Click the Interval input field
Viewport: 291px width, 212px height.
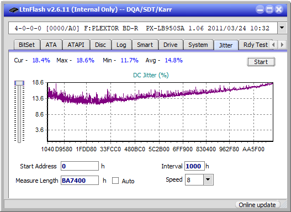pos(194,166)
